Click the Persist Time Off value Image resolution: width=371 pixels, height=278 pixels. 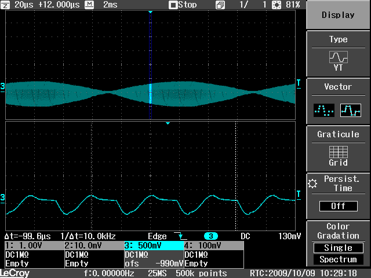pos(339,206)
